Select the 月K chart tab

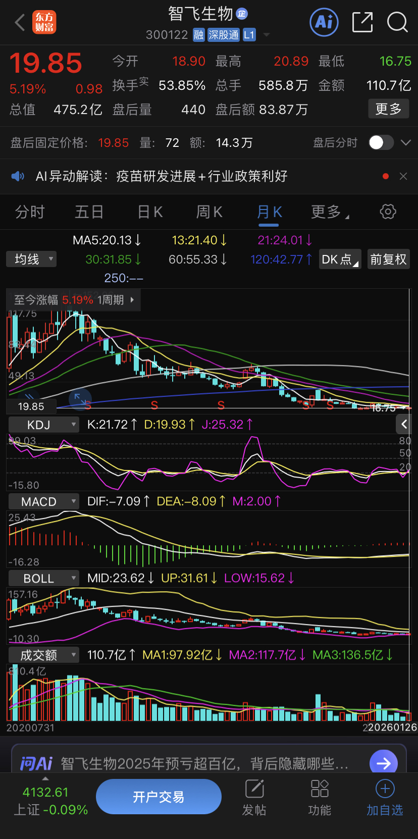click(x=269, y=212)
